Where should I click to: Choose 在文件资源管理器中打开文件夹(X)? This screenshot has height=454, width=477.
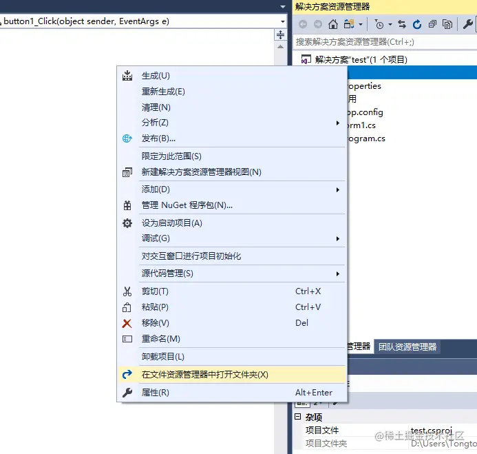tap(232, 375)
